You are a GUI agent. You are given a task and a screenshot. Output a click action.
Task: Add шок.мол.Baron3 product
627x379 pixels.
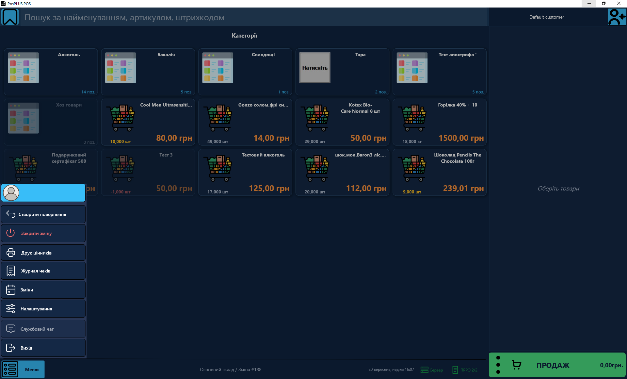(x=342, y=173)
